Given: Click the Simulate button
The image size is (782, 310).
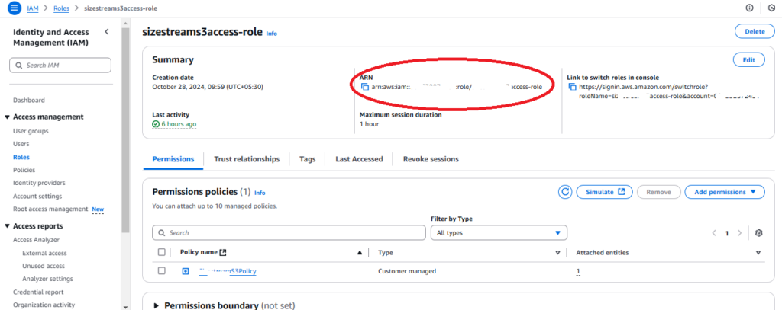Looking at the screenshot, I should (605, 192).
